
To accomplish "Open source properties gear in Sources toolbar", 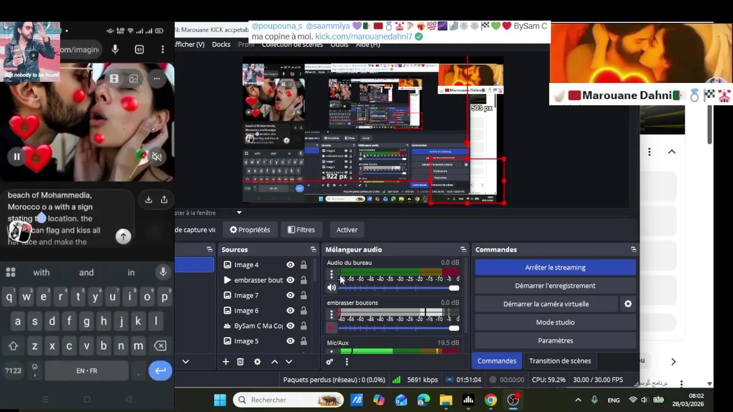I will [257, 362].
